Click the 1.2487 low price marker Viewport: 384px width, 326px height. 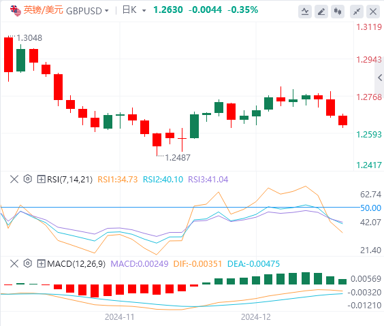click(x=178, y=158)
